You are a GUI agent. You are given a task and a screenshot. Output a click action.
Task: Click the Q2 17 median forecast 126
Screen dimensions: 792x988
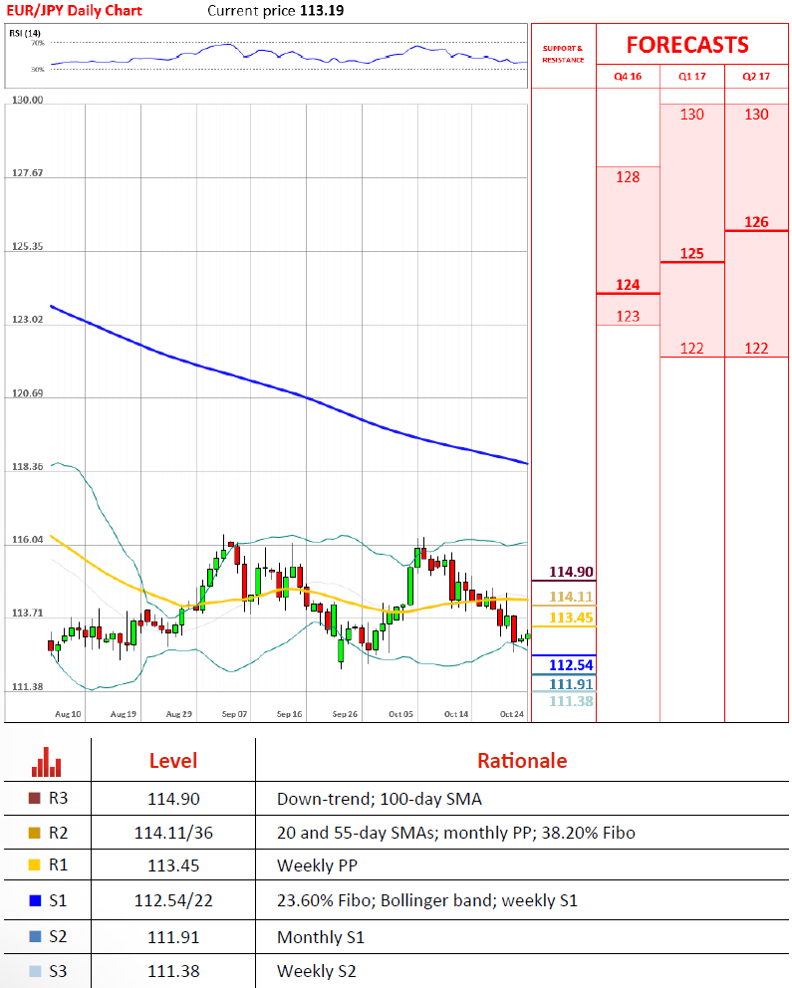point(756,222)
